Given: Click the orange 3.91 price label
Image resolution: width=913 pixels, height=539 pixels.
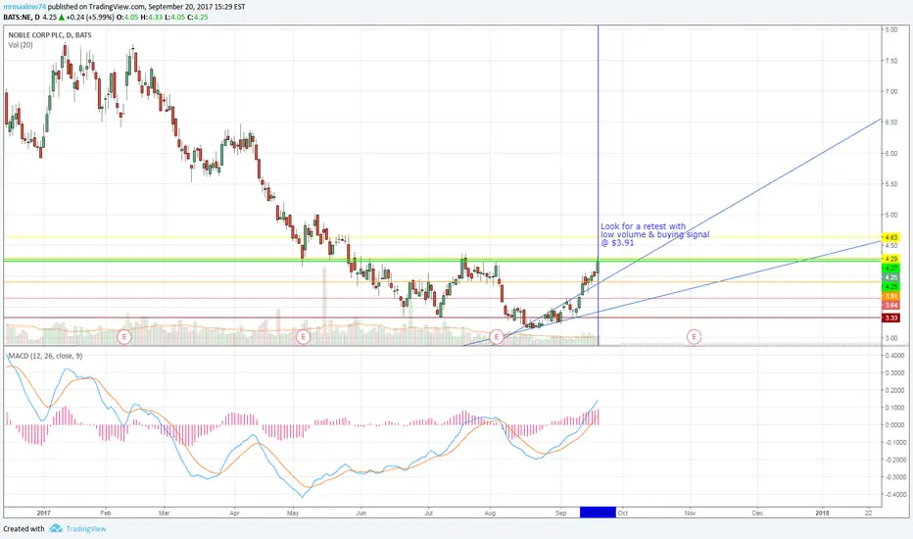Looking at the screenshot, I should pos(890,296).
